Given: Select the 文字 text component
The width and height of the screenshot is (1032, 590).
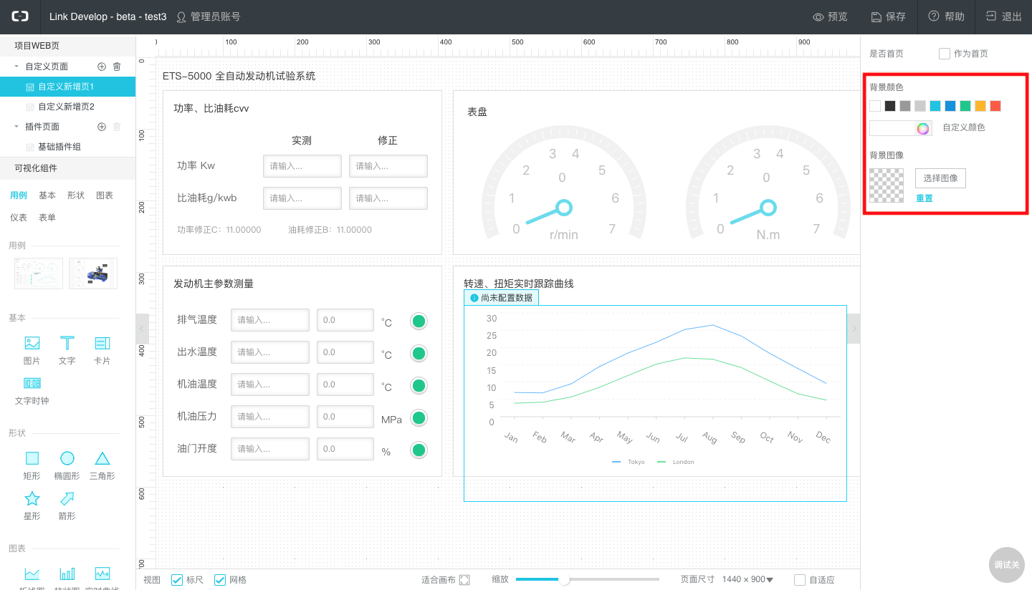Looking at the screenshot, I should pyautogui.click(x=67, y=349).
